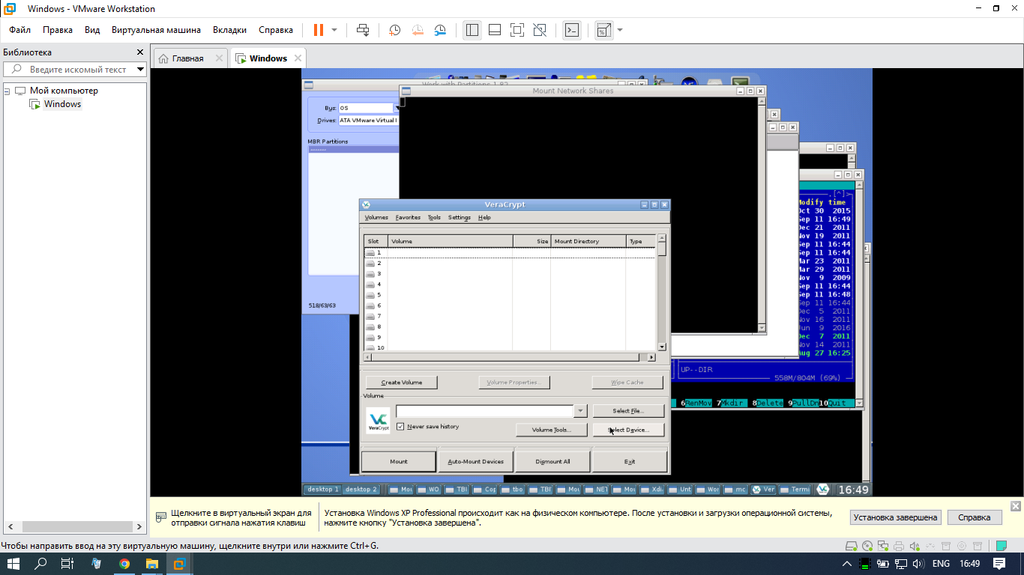1024x575 pixels.
Task: Open the Файл menu
Action: click(x=20, y=30)
